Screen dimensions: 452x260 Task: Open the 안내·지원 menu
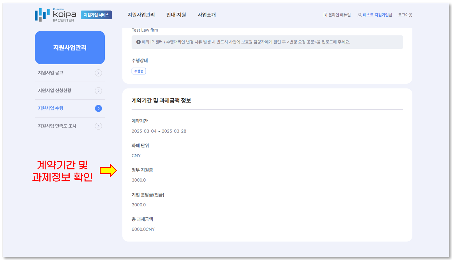tap(176, 15)
